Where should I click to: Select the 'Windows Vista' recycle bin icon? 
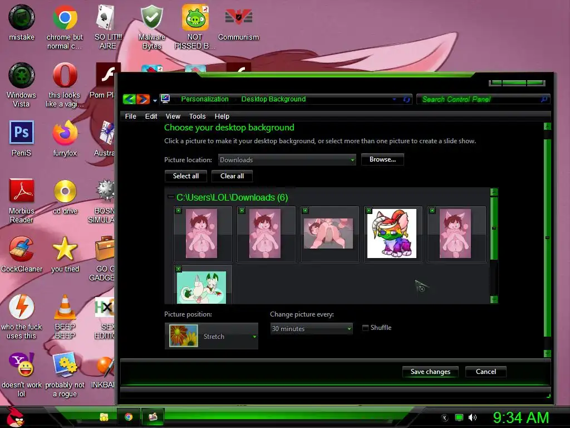[x=22, y=85]
